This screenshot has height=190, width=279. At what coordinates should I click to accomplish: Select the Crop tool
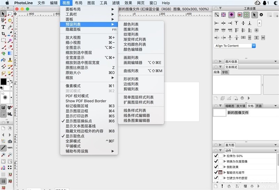pyautogui.click(x=3, y=33)
